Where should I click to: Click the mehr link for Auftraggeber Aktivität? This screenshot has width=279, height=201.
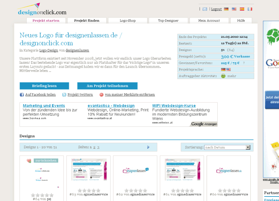tap(232, 76)
